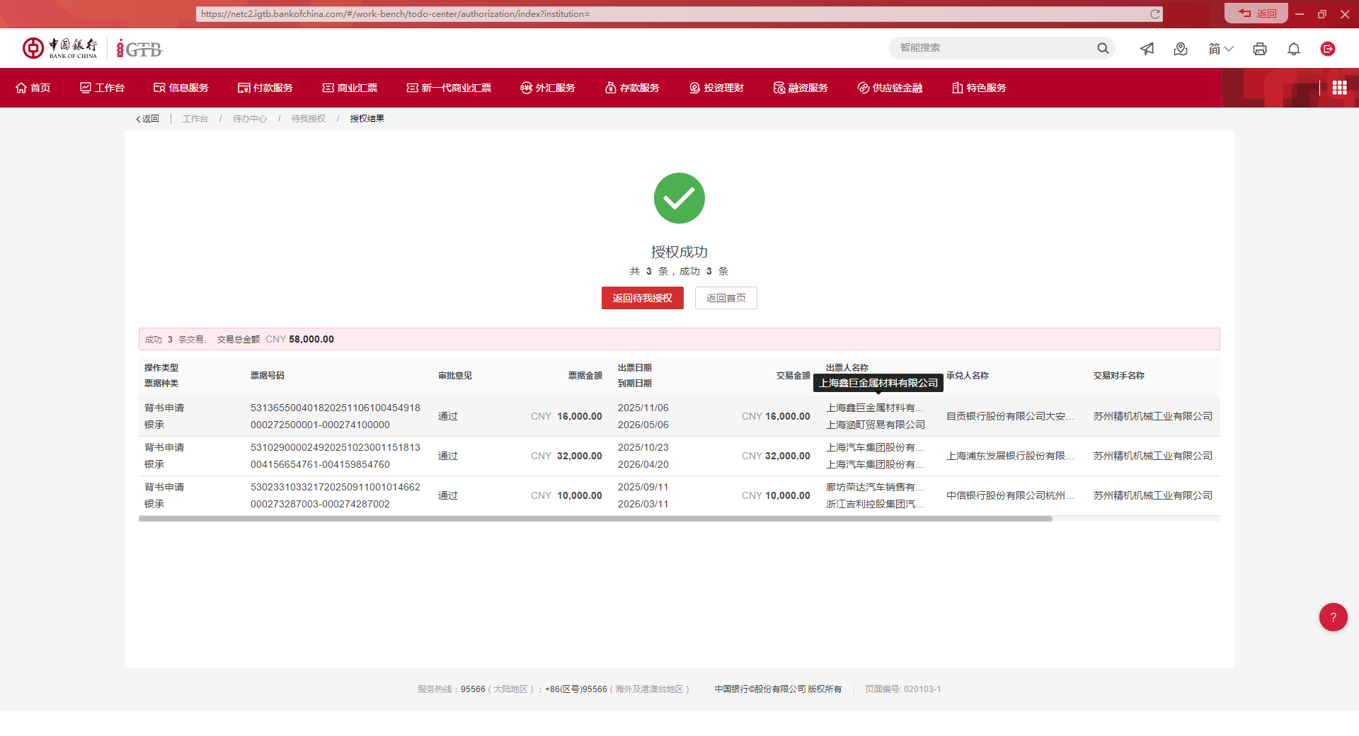Click the table's horizontal scrollbar
Image resolution: width=1359 pixels, height=736 pixels.
[x=595, y=519]
